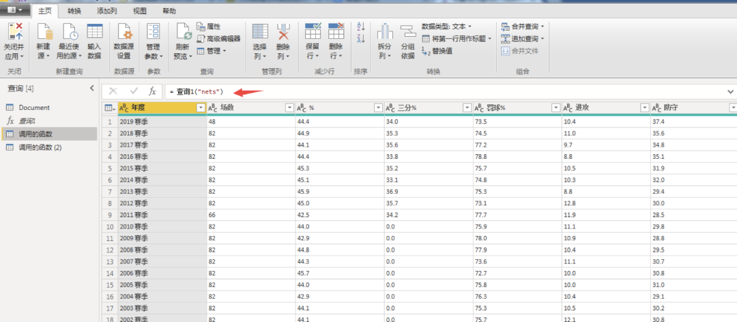The width and height of the screenshot is (737, 322).
Task: Click cell 12.8 in 进攻 column
Action: 607,203
